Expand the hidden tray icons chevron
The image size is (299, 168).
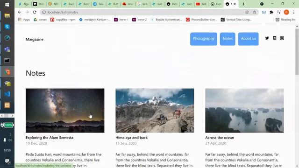coord(10,135)
